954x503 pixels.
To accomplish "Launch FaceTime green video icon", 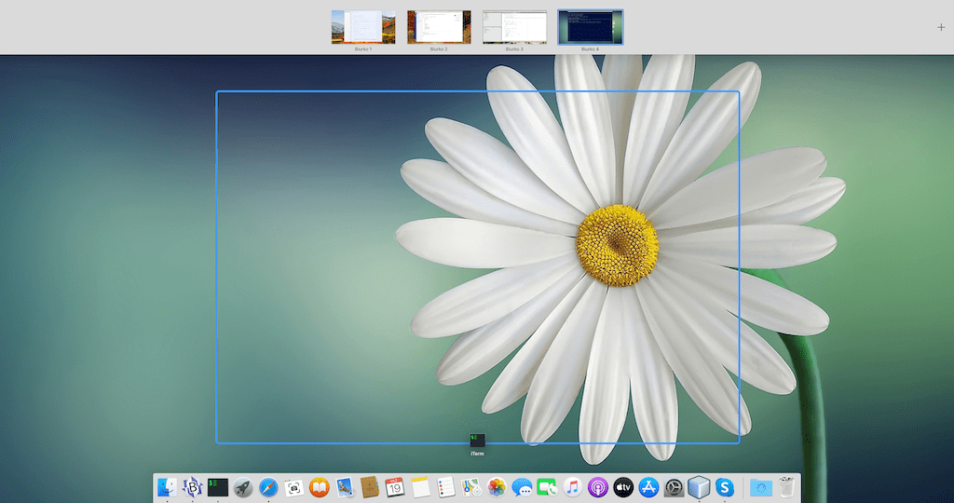I will click(547, 487).
